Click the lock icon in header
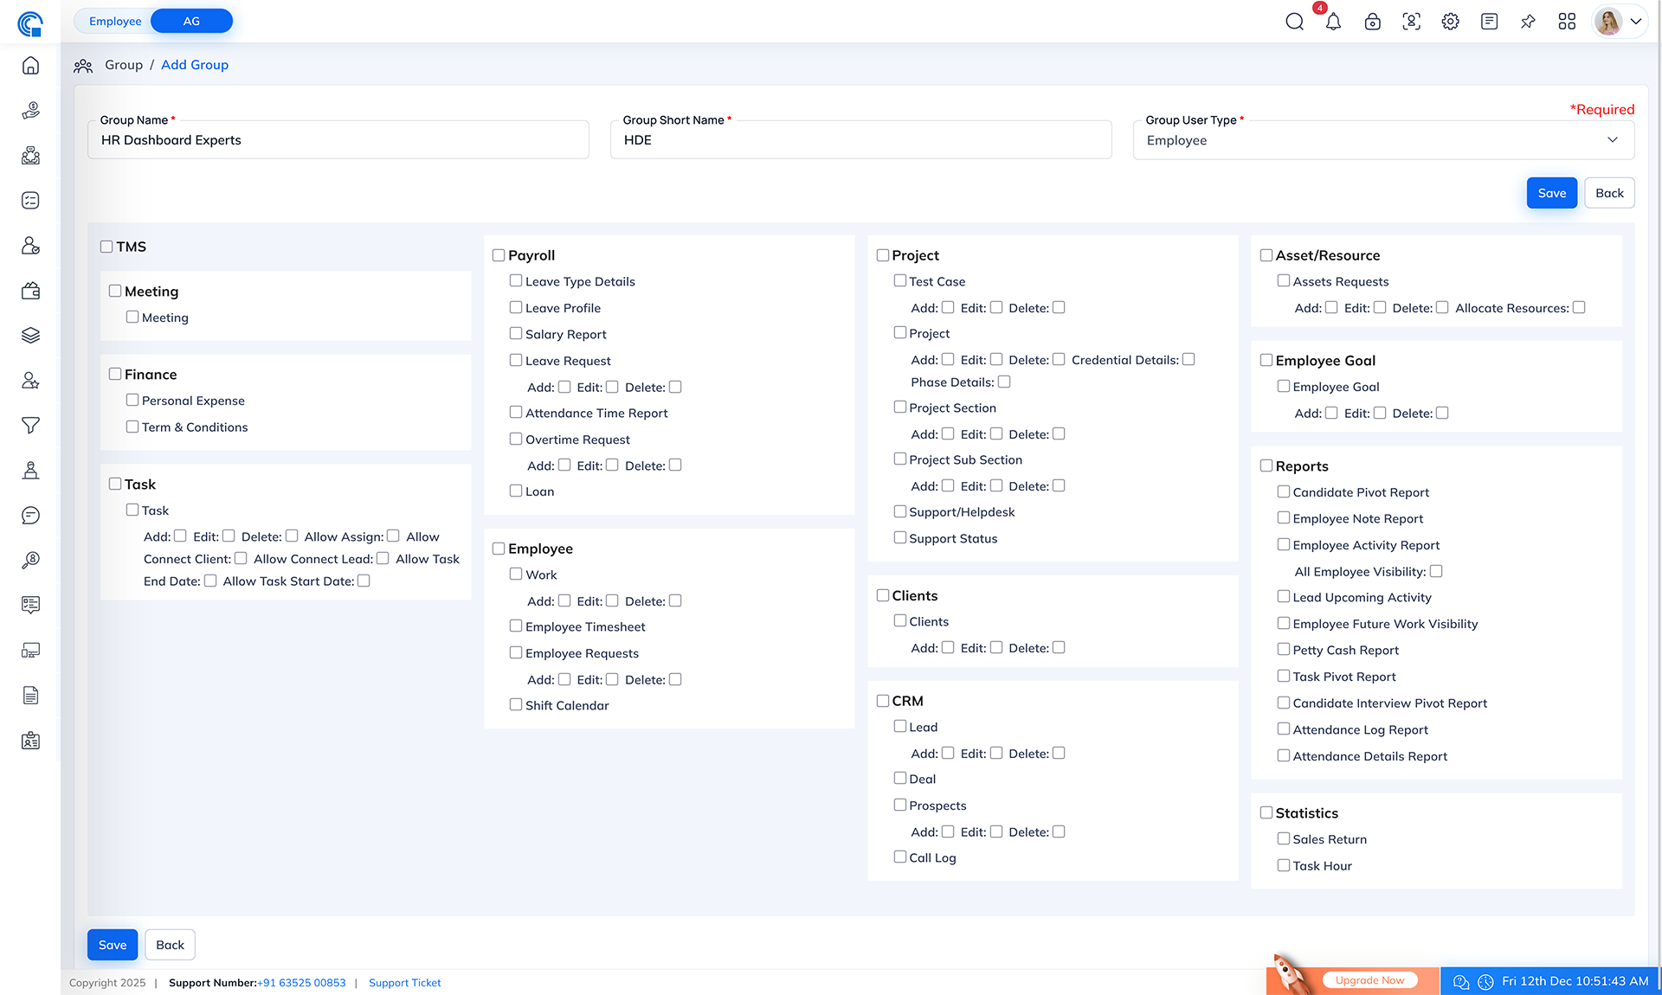 click(x=1372, y=22)
